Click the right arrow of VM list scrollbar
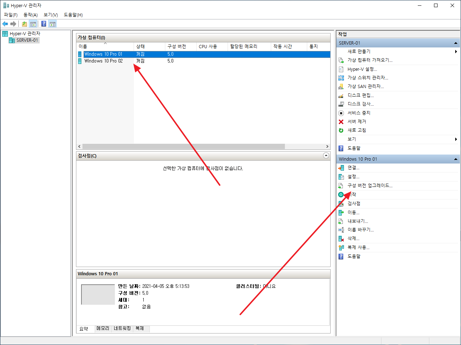This screenshot has width=461, height=345. (x=327, y=146)
